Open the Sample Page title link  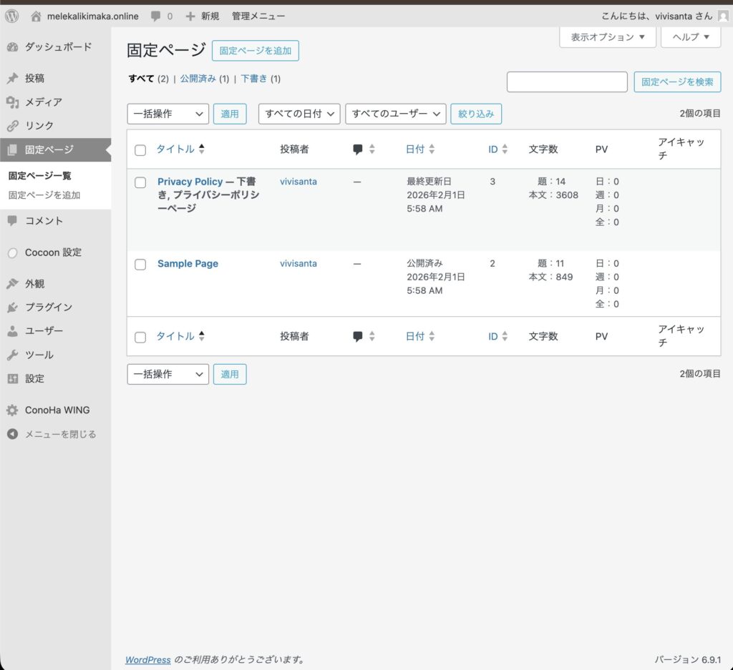pyautogui.click(x=188, y=264)
